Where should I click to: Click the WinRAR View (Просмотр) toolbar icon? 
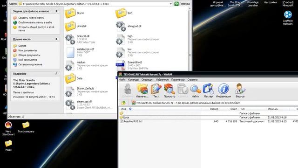pyautogui.click(x=169, y=91)
